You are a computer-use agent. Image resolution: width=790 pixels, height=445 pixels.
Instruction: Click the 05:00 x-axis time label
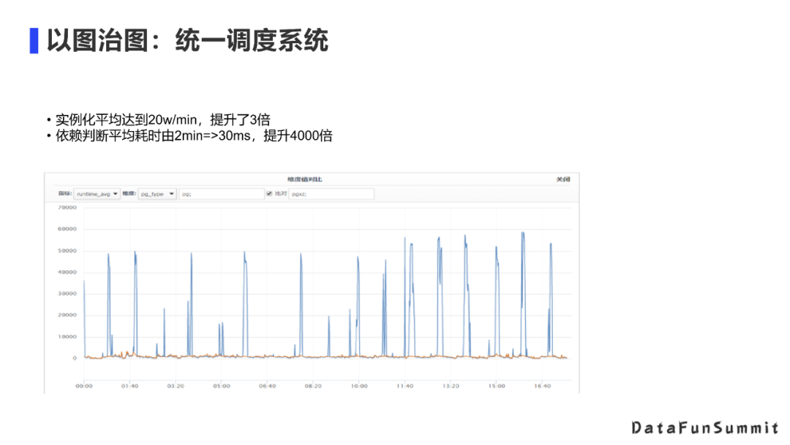tap(221, 386)
